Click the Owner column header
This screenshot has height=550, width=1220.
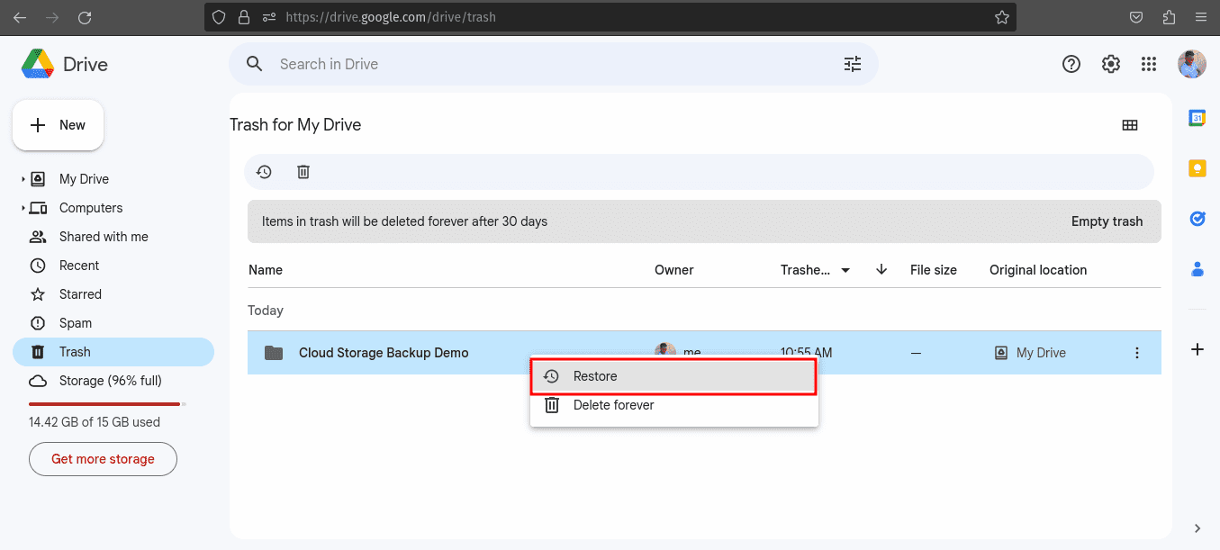674,270
